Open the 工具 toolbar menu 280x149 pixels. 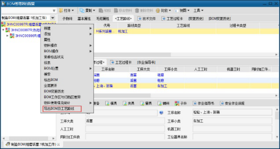click(x=198, y=11)
